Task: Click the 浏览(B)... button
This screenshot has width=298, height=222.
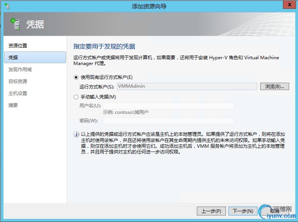Action: pos(274,86)
